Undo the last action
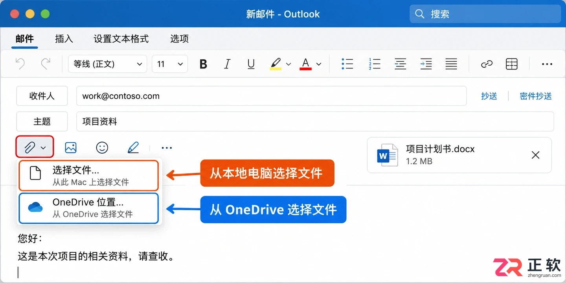The width and height of the screenshot is (566, 283). coord(20,64)
